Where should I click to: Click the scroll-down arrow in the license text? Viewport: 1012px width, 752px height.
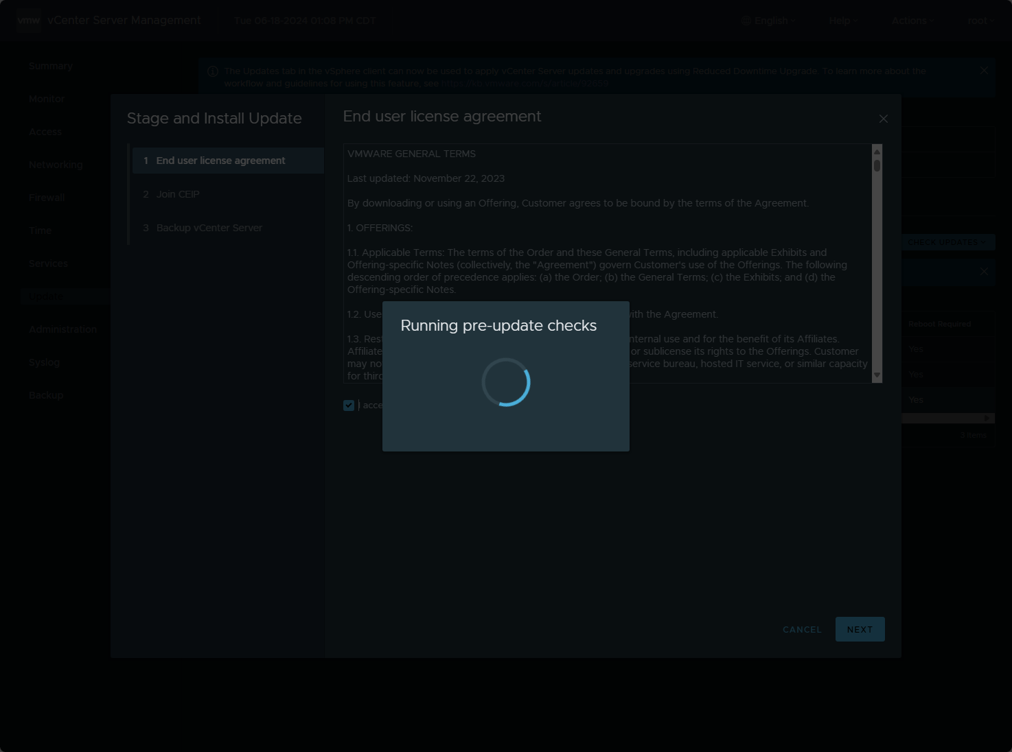(x=877, y=375)
